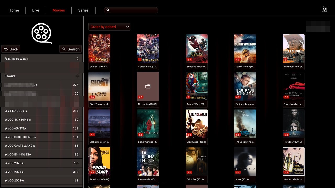Open the Series tab
The image size is (335, 188).
[x=83, y=10]
